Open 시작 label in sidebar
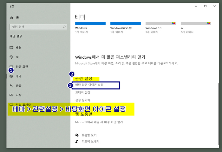Viewport: 222px width, 152px height. point(18,95)
